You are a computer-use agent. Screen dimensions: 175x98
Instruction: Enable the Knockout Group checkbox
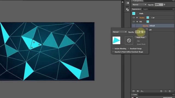[x=128, y=48]
